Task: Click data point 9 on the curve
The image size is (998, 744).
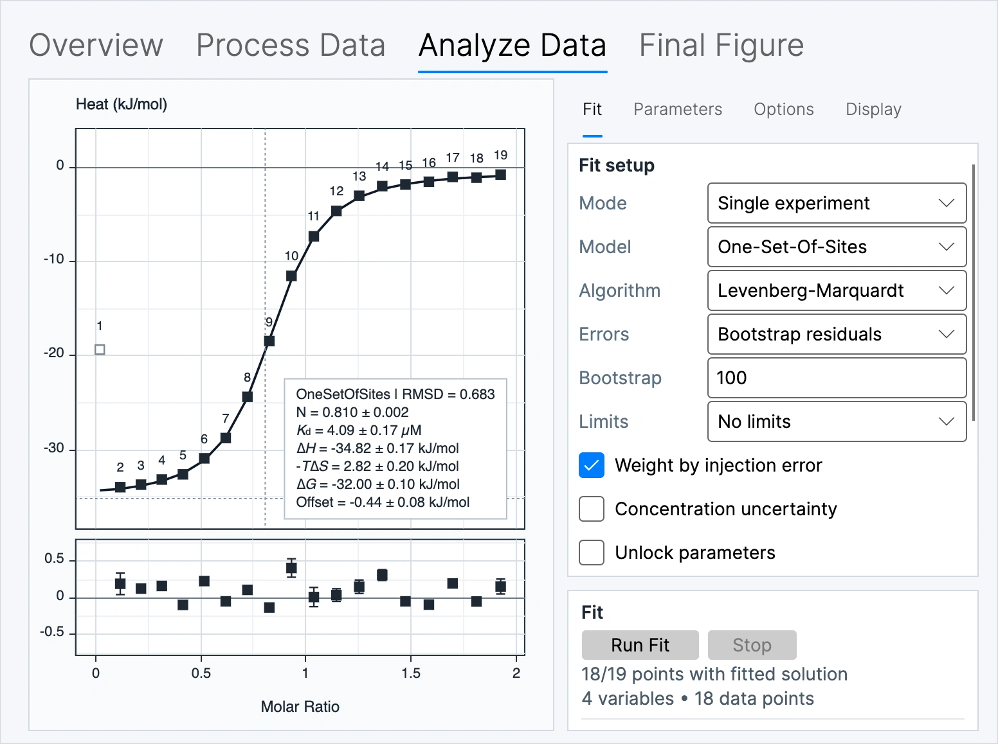Action: point(269,341)
